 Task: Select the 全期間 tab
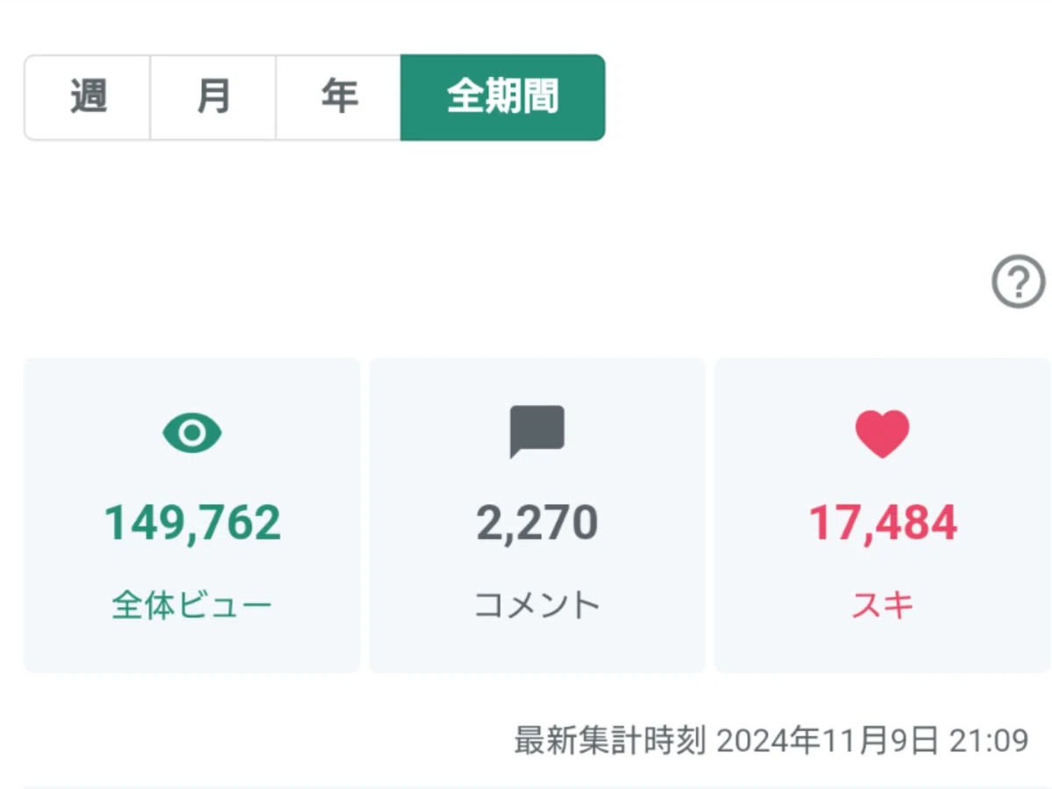(x=502, y=97)
